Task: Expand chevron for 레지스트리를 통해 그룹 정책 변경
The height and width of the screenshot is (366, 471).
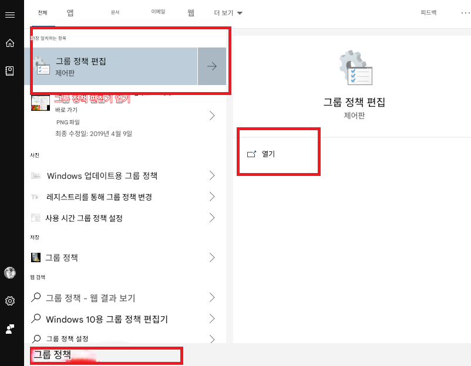Action: pyautogui.click(x=212, y=196)
